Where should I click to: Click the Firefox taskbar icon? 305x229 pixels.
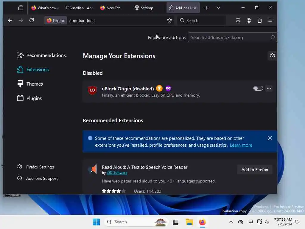(202, 222)
